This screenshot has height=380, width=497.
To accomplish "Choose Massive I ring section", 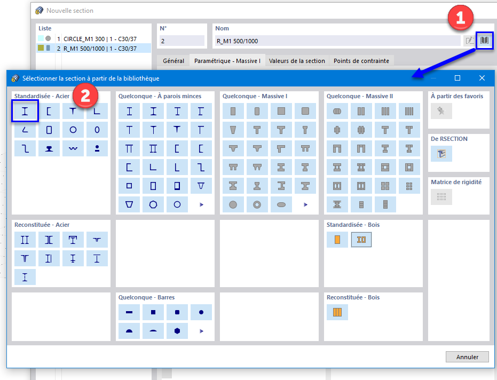I will pyautogui.click(x=257, y=204).
